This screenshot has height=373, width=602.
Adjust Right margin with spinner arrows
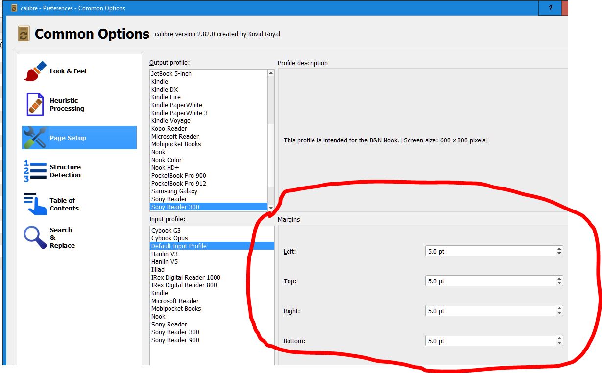pyautogui.click(x=559, y=311)
